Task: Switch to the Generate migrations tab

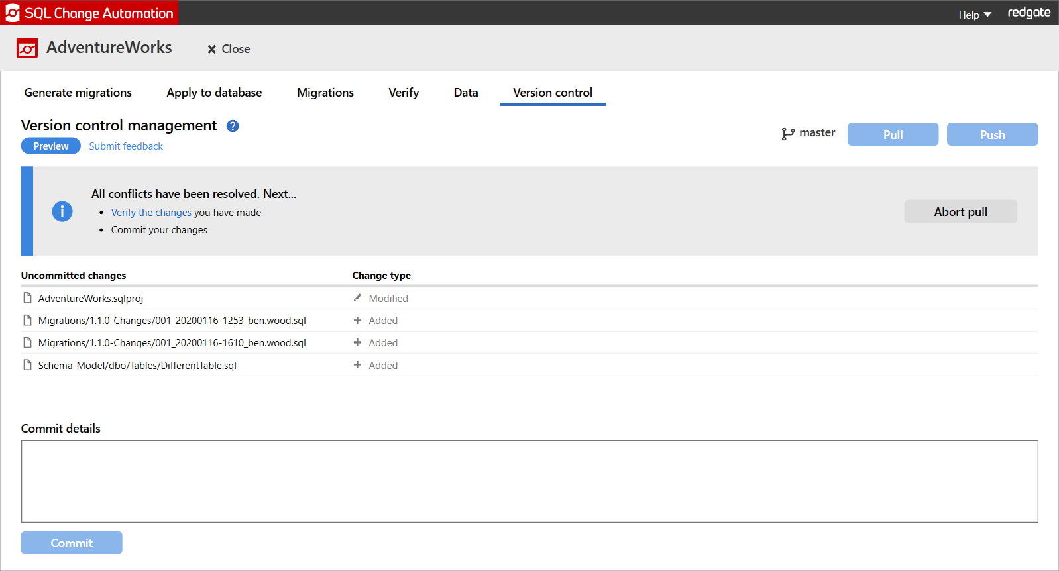Action: 78,93
